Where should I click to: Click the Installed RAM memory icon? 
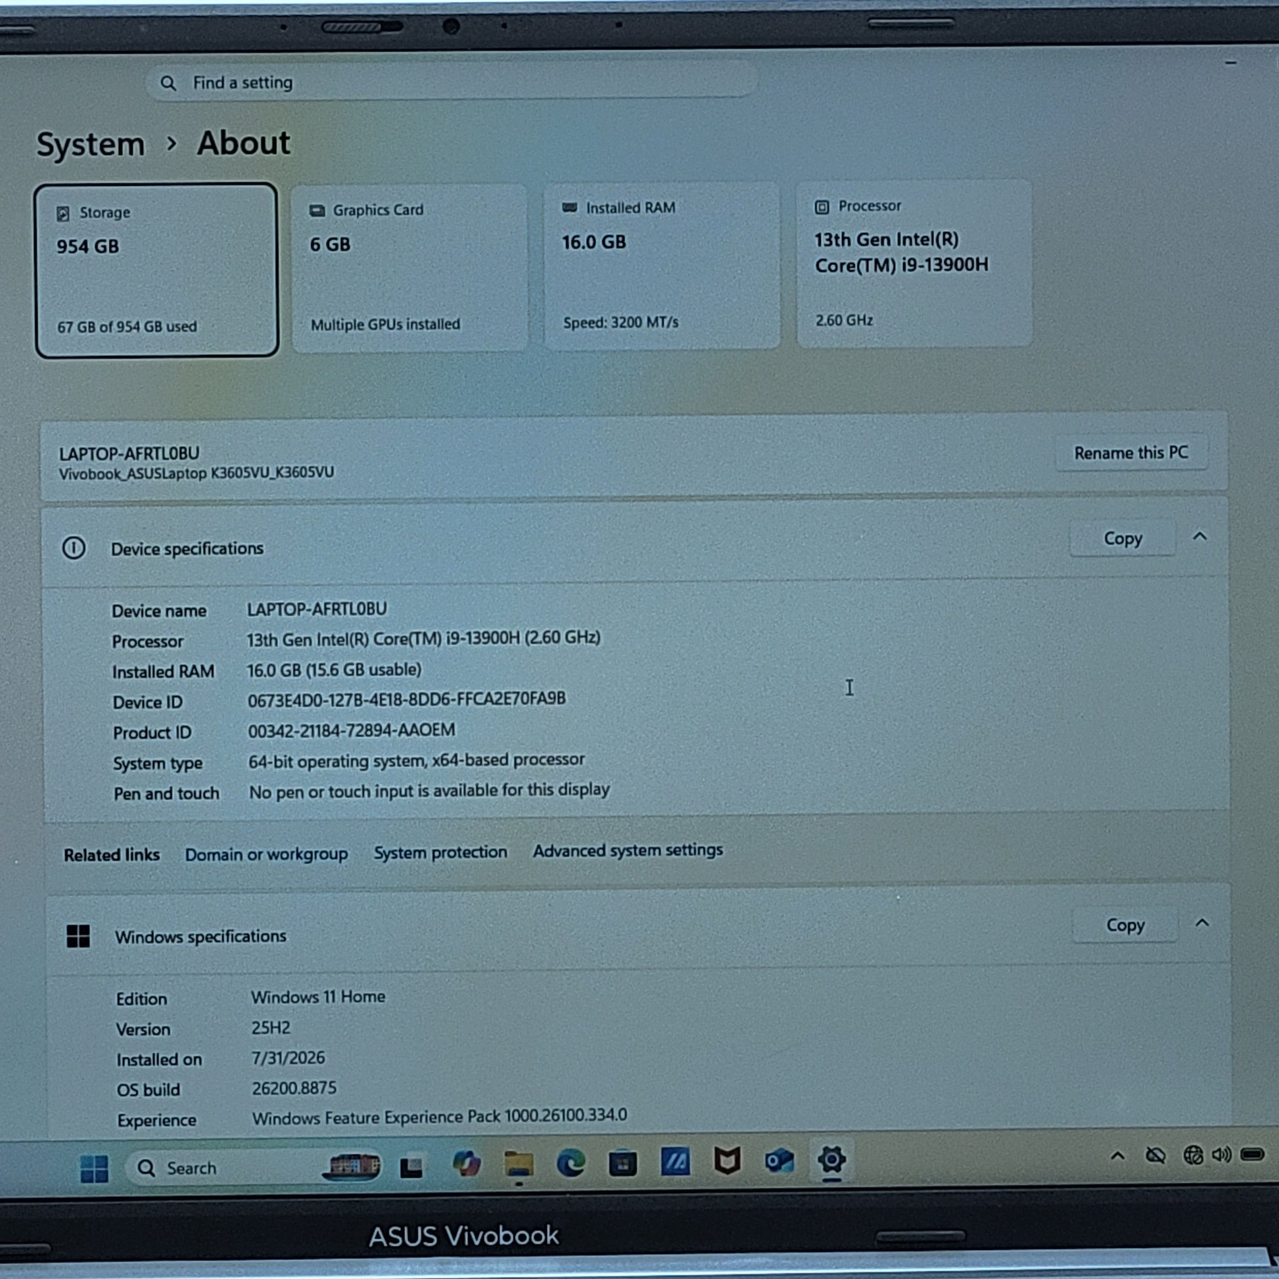click(x=569, y=208)
